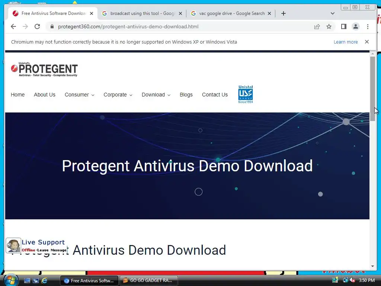This screenshot has width=381, height=286.
Task: Close the broadcast using this tool tab
Action: (x=180, y=13)
